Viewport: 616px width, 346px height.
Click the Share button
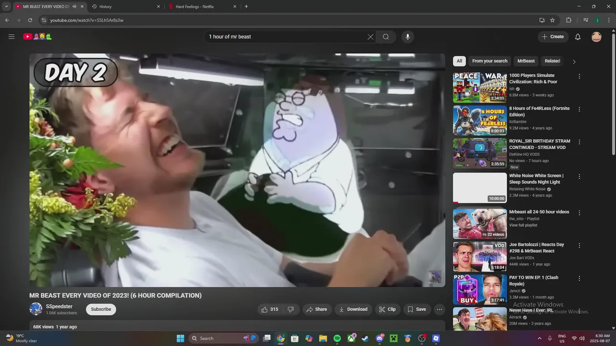(317, 309)
